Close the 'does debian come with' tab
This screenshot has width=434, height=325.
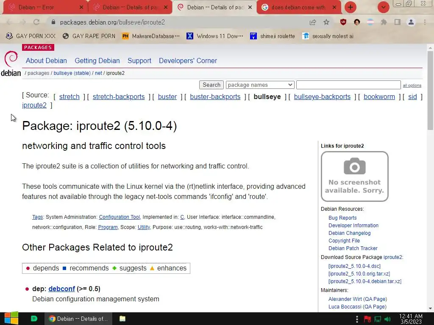coord(334,7)
